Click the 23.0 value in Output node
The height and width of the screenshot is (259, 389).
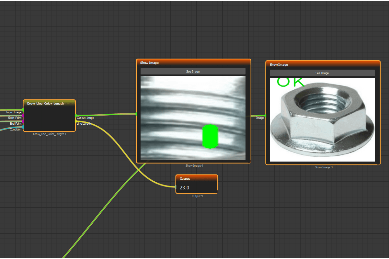click(x=185, y=187)
